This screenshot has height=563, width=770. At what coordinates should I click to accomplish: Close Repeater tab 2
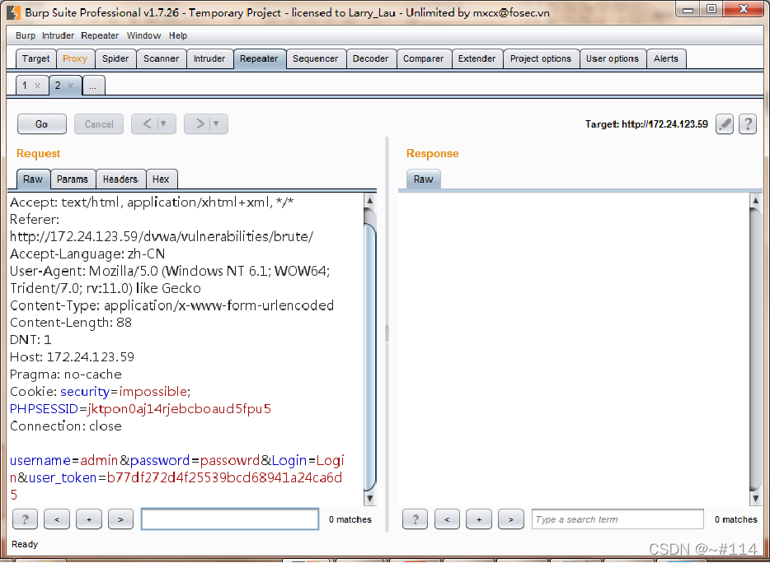[70, 86]
